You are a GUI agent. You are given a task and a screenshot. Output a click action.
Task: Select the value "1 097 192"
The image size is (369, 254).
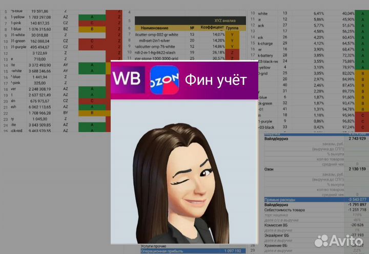click(x=233, y=251)
